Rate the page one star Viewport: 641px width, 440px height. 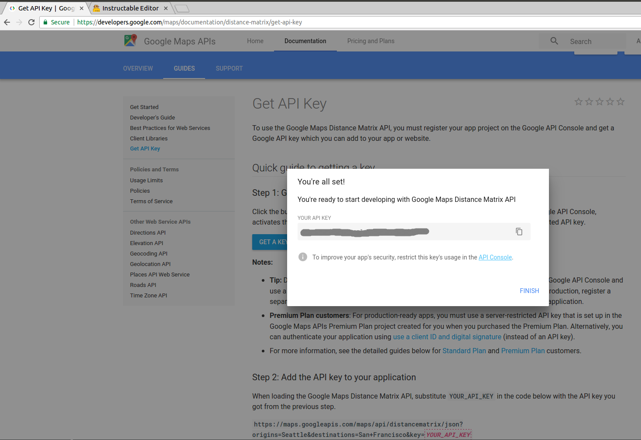[x=579, y=102]
